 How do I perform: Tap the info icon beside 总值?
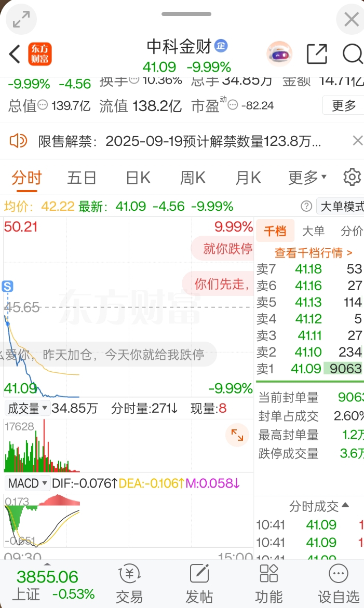[43, 105]
